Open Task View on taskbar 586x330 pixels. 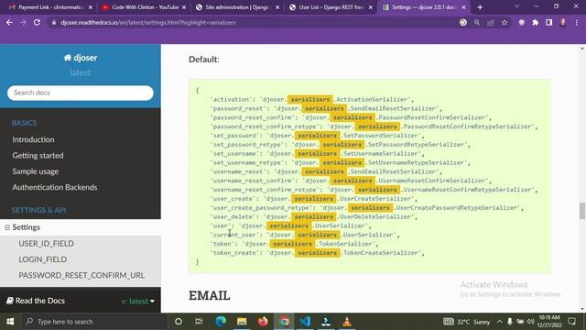click(x=199, y=322)
